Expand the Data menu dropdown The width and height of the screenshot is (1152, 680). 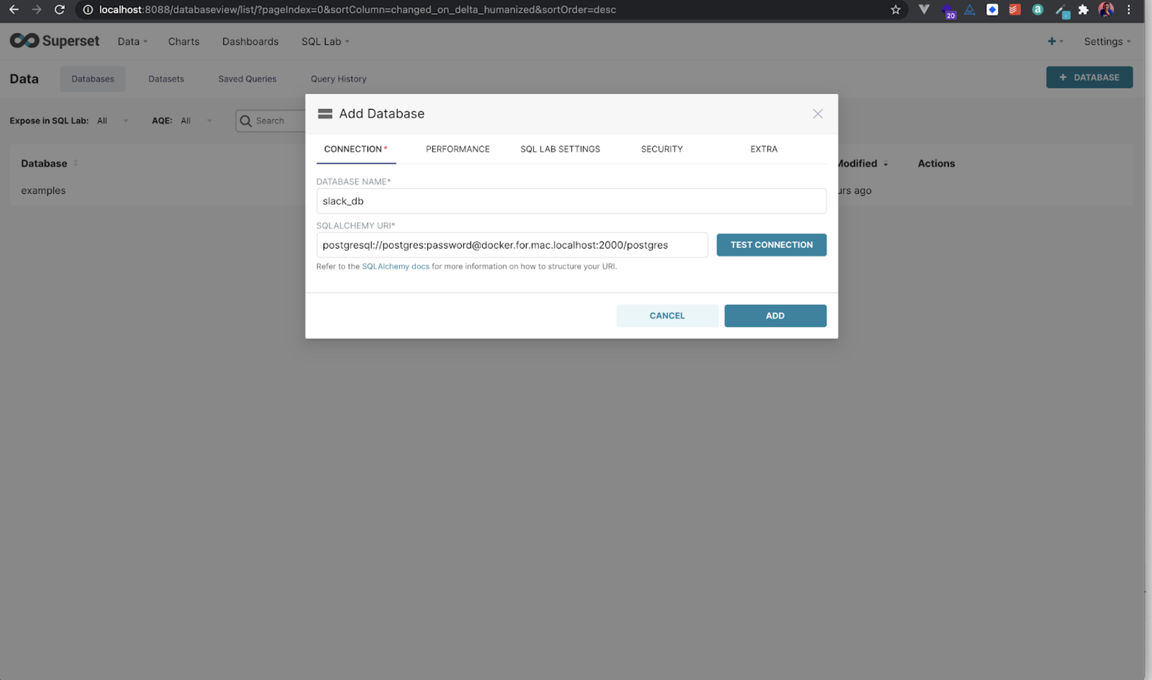[x=132, y=42]
